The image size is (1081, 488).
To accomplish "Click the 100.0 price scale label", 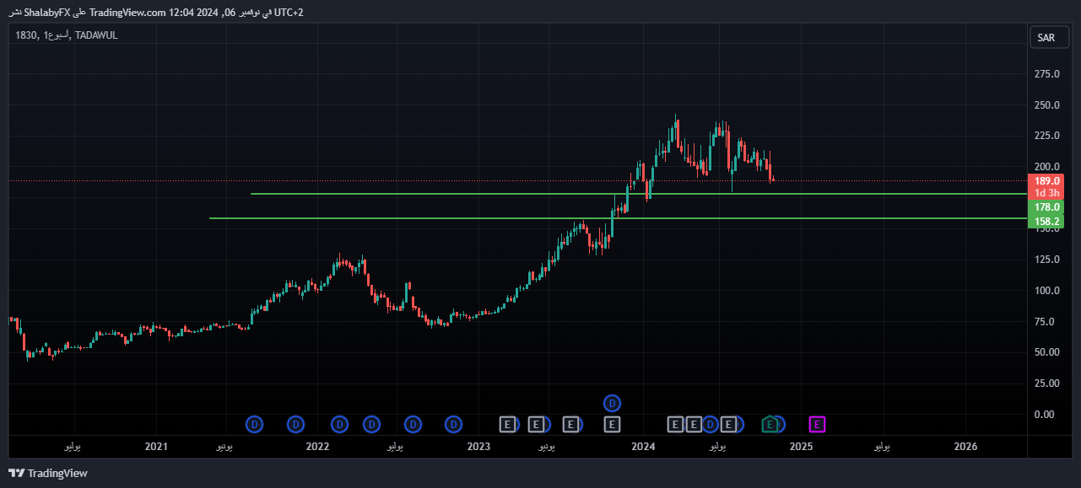I will (x=1046, y=291).
